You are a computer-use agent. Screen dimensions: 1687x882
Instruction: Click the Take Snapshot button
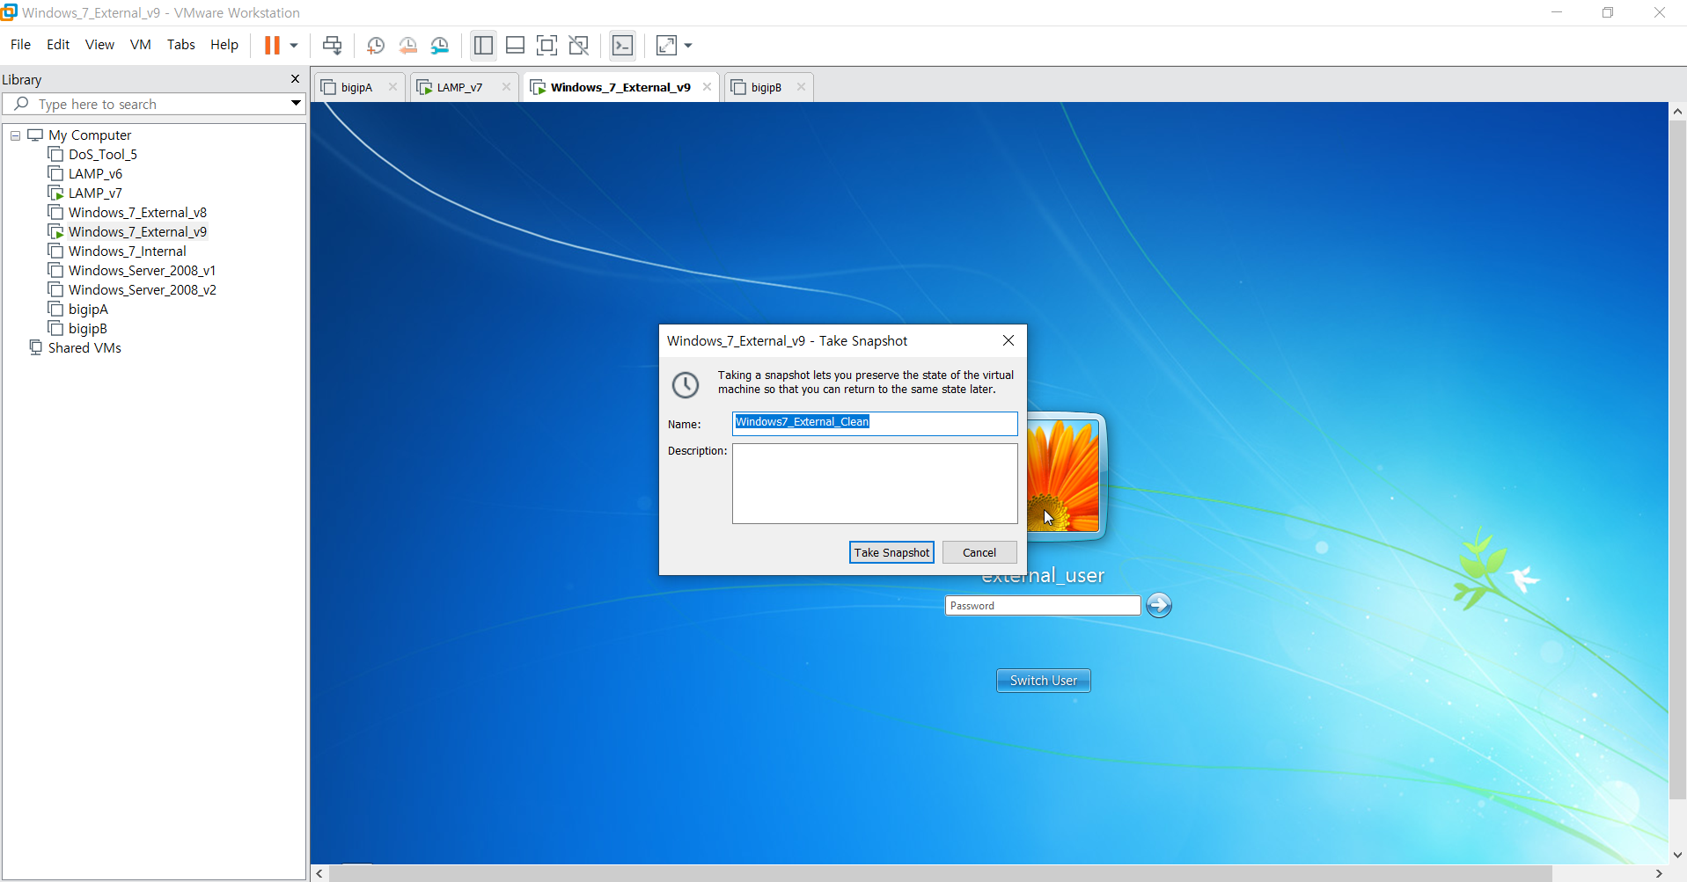[x=891, y=552]
